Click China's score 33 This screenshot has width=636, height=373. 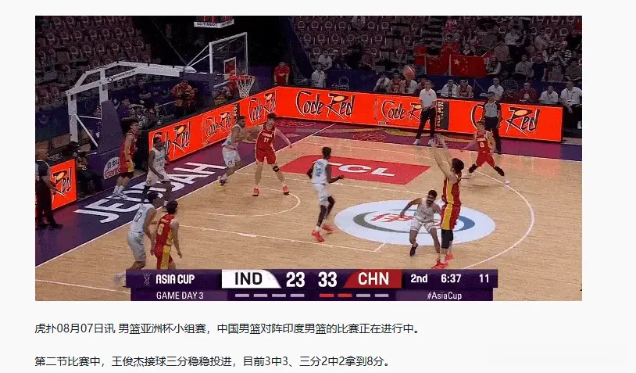327,280
